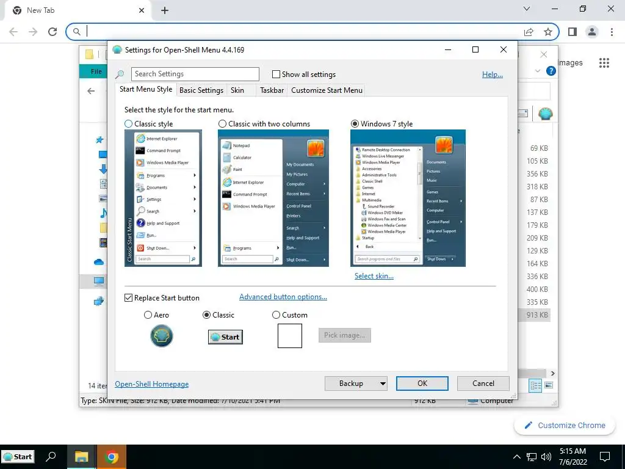The width and height of the screenshot is (625, 469).
Task: Click the search magnifier icon in settings
Action: 120,74
